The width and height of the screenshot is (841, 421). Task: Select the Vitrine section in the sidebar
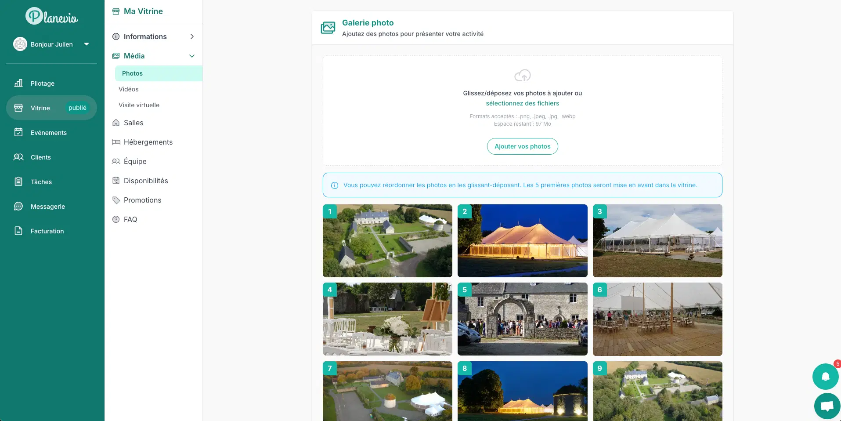40,108
